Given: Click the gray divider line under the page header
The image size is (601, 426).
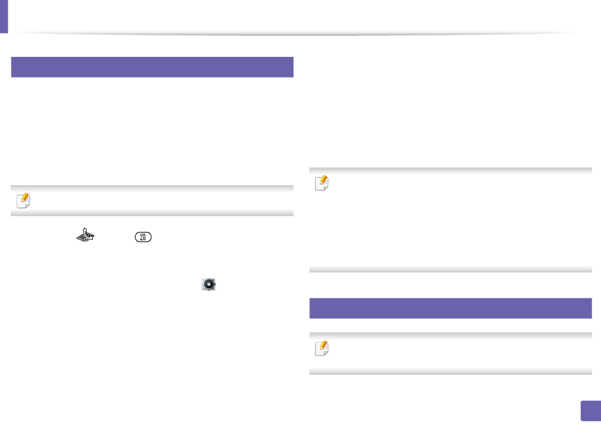Looking at the screenshot, I should tap(295, 34).
